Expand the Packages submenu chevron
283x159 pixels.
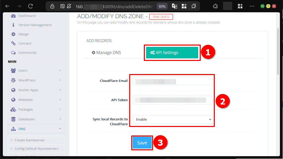click(60, 109)
